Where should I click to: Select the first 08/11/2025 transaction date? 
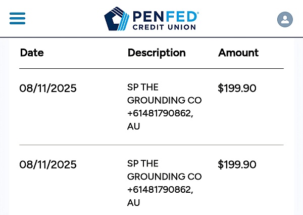coord(48,88)
